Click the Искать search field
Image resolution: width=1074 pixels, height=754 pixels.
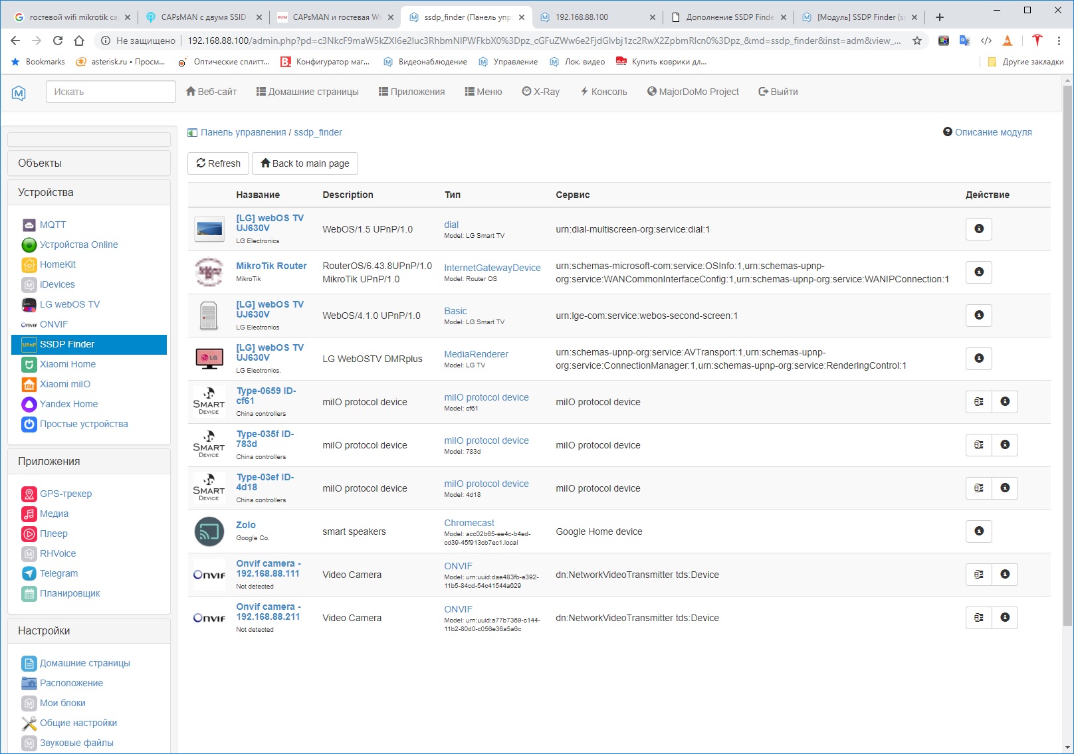[110, 92]
